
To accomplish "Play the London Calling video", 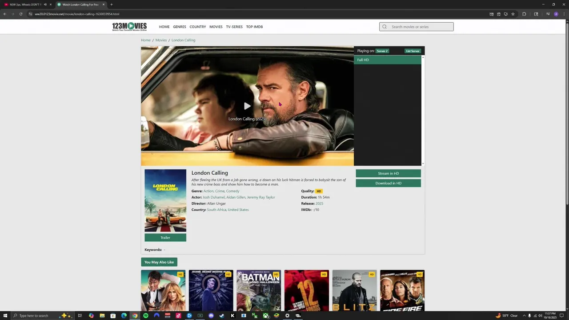I will pyautogui.click(x=247, y=106).
